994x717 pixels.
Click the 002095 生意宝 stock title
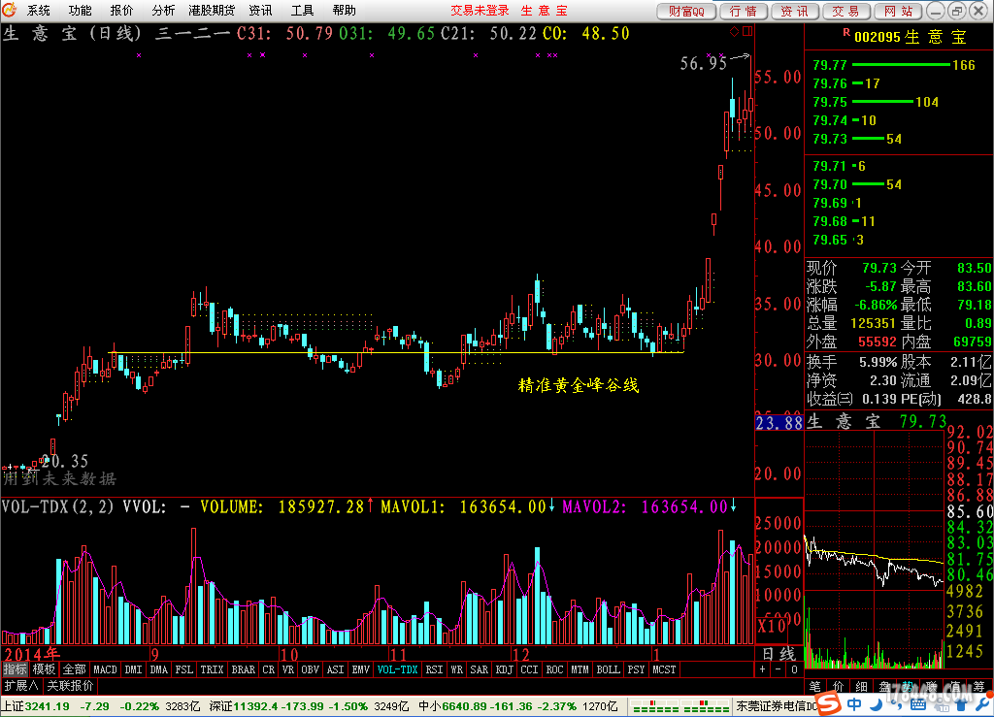911,37
